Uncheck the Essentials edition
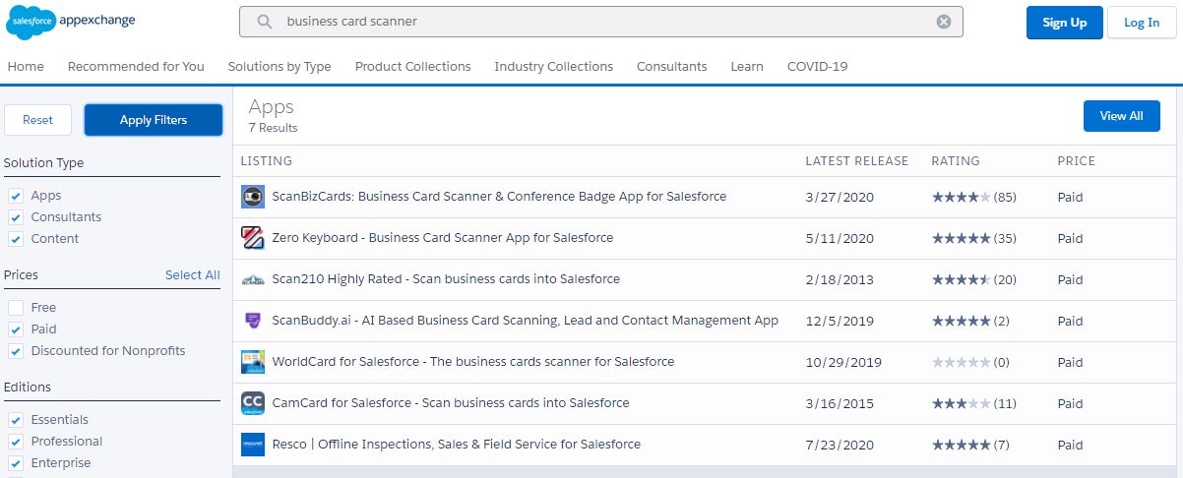 point(16,420)
